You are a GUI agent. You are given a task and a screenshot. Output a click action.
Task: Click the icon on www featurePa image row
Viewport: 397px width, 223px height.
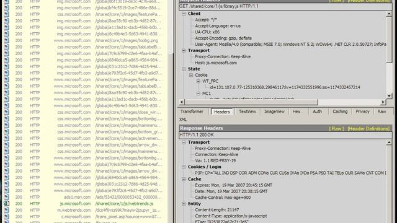(x=6, y=80)
